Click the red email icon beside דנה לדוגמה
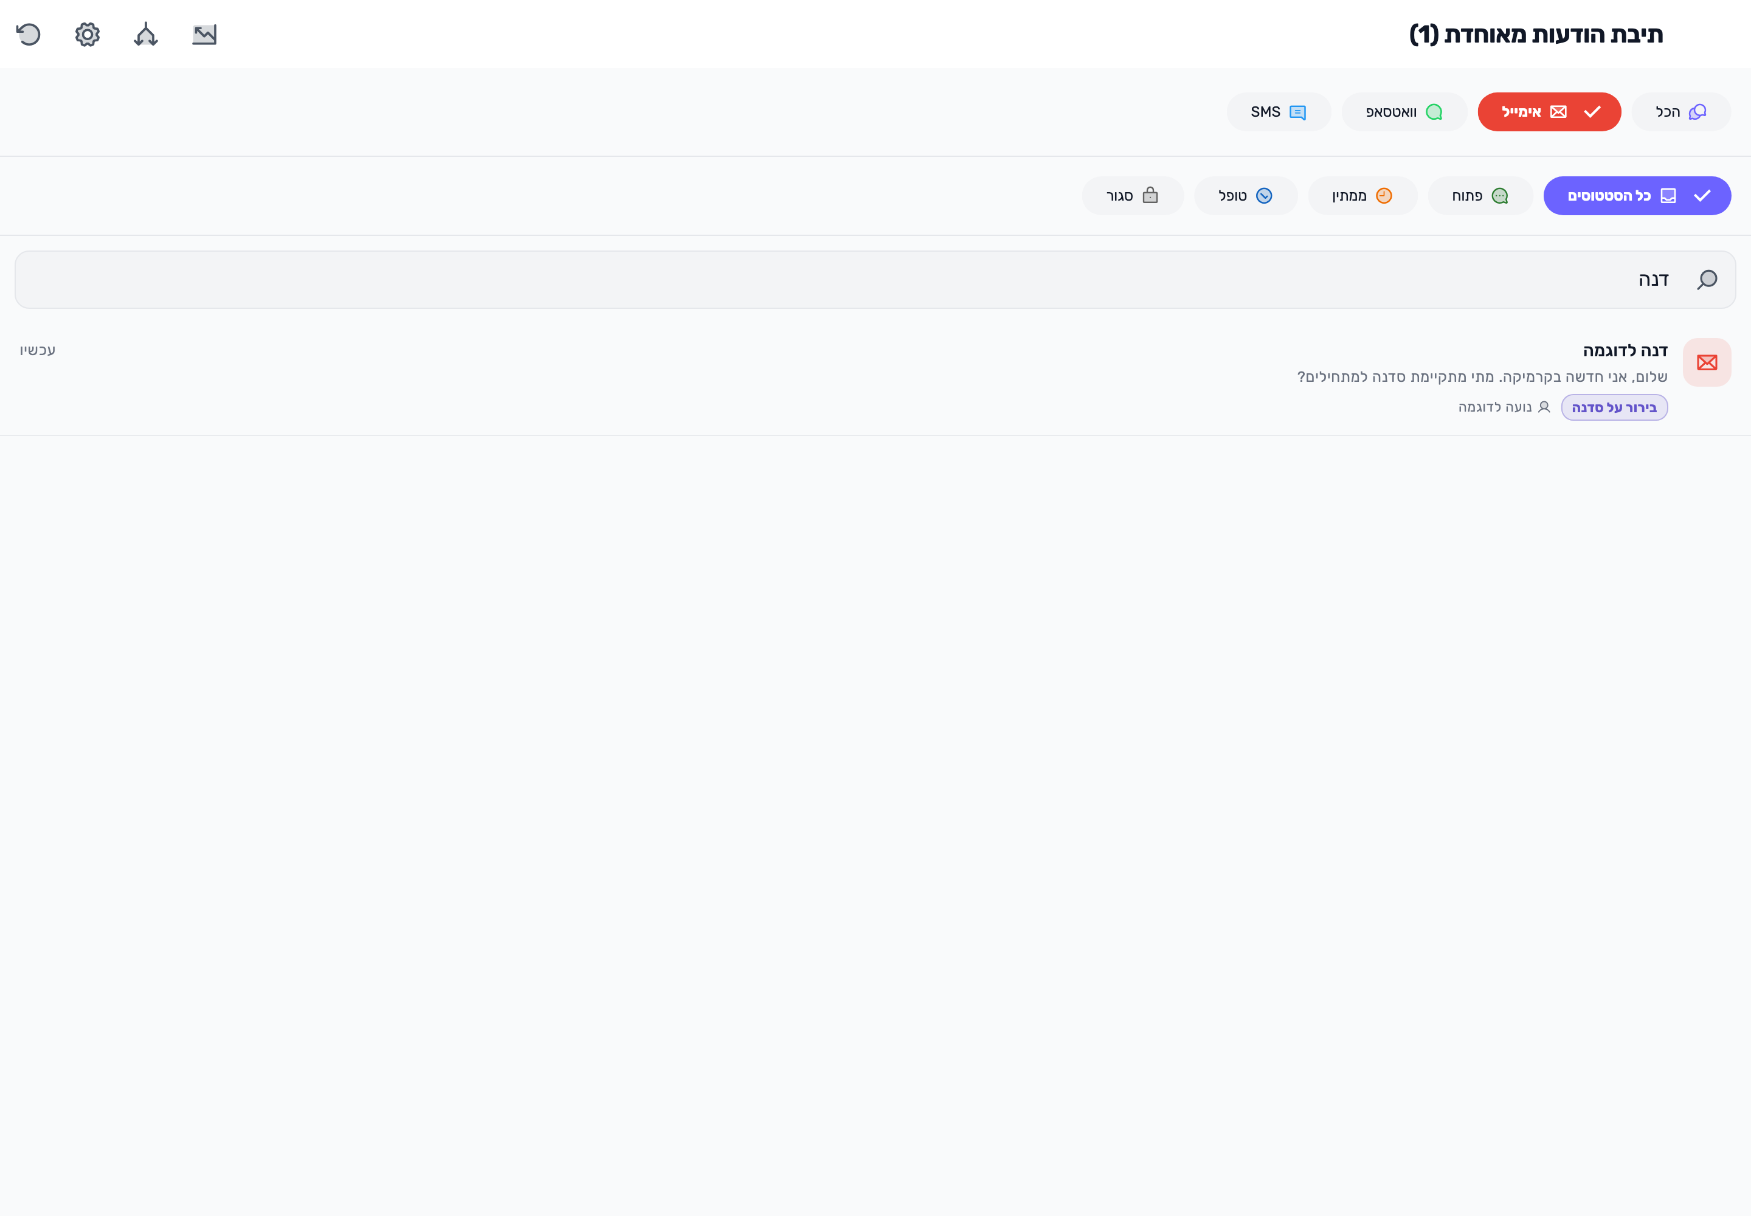The image size is (1751, 1216). [1707, 362]
